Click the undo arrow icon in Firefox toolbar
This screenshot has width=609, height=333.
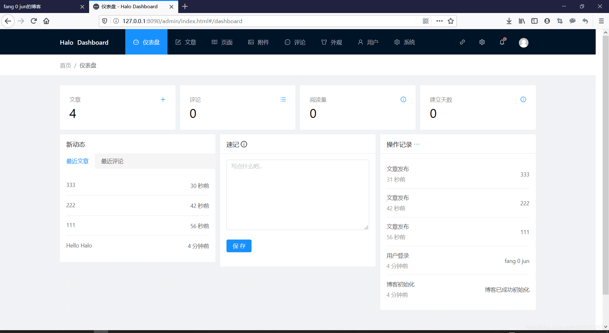[585, 21]
